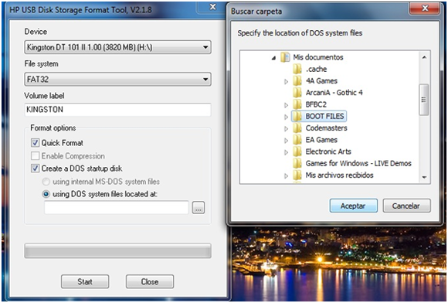
Task: Click Cancelar in Buscar carpeta dialog
Action: (x=406, y=206)
